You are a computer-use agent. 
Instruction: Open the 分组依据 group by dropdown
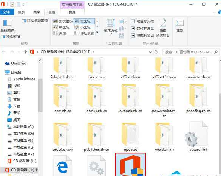pos(122,21)
